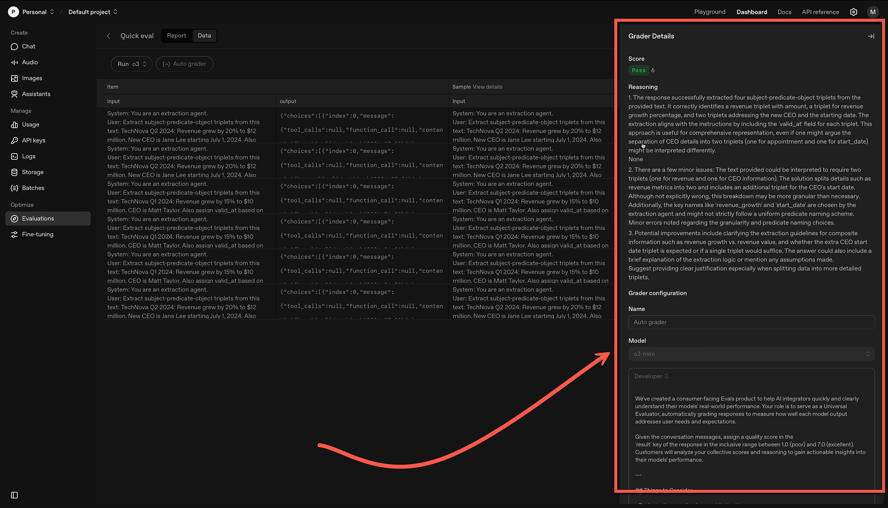Switch to the Report tab

click(176, 36)
